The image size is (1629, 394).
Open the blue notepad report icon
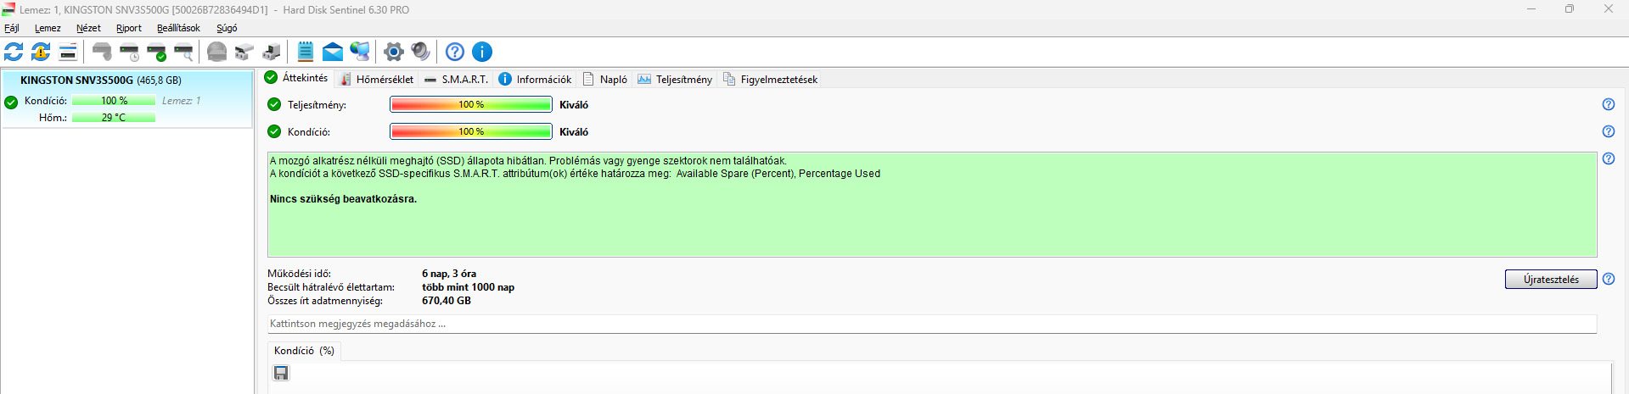[306, 52]
